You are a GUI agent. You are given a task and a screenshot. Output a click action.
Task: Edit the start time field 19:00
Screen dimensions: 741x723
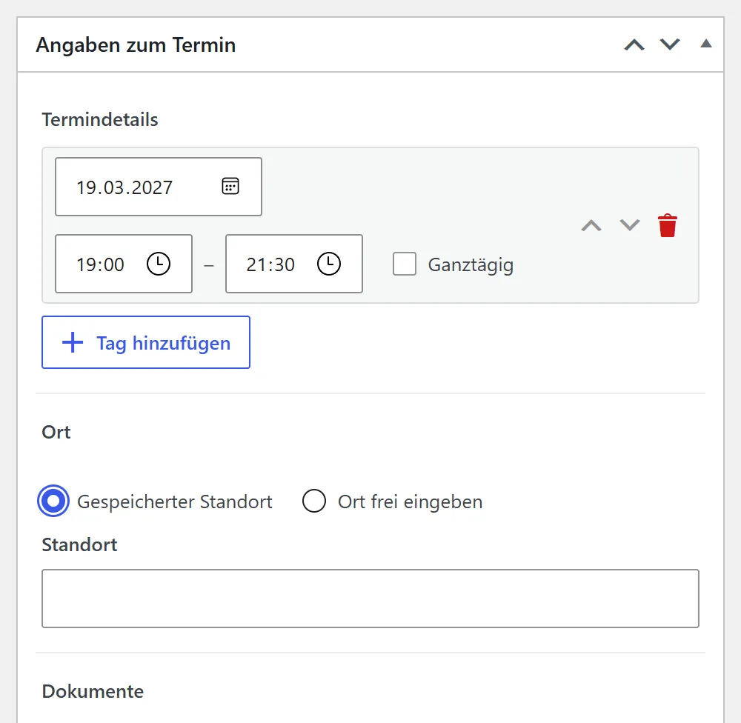[x=124, y=264]
